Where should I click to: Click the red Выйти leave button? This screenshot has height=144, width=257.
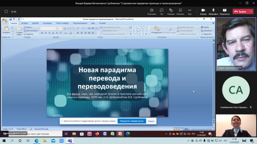click(x=241, y=12)
